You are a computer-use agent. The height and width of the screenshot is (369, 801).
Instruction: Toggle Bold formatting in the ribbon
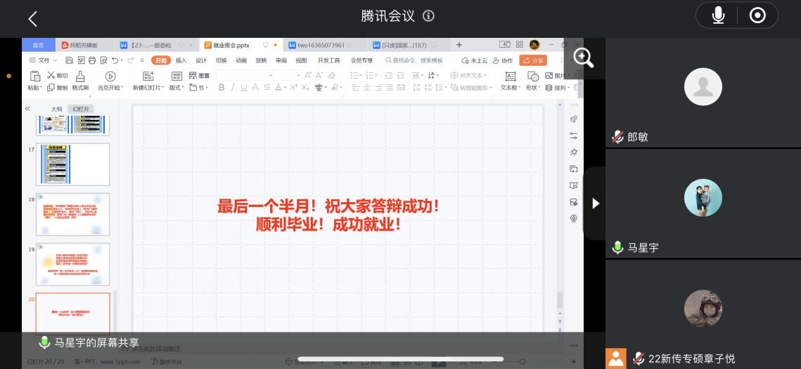pyautogui.click(x=222, y=88)
